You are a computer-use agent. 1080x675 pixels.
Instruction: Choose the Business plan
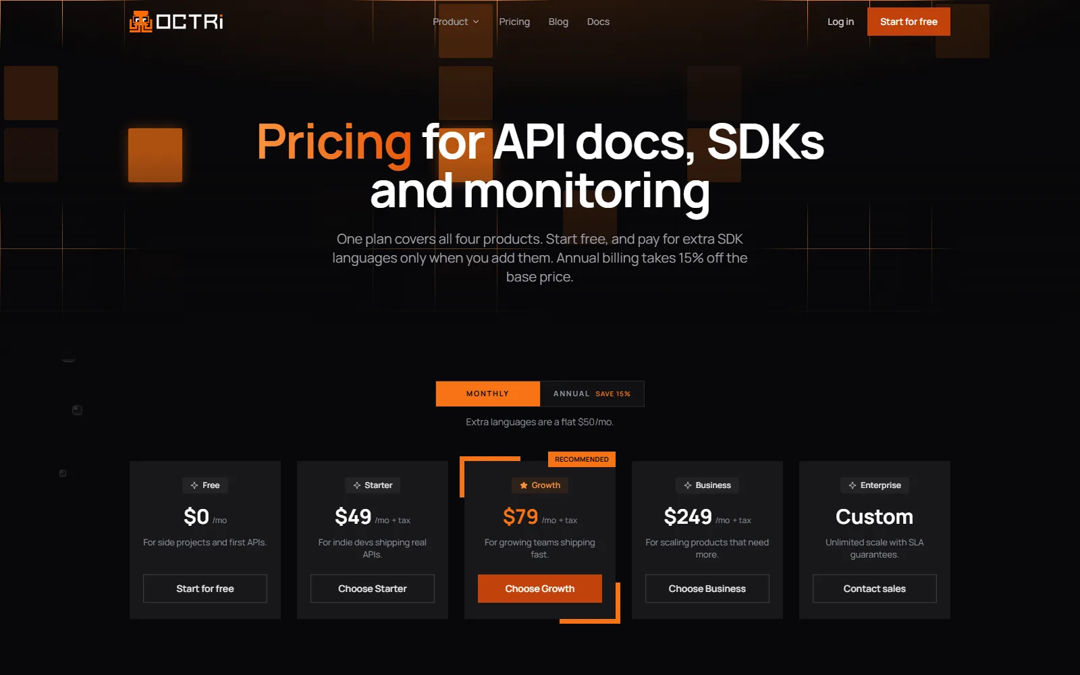click(707, 589)
